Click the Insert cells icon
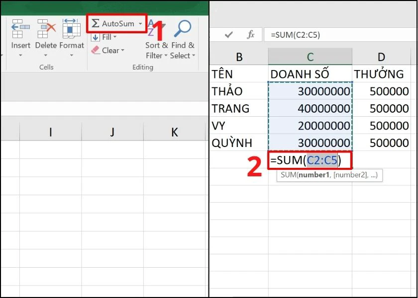This screenshot has width=418, height=298. pos(20,29)
